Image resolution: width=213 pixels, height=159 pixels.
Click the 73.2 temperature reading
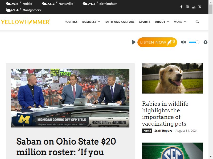51,4
